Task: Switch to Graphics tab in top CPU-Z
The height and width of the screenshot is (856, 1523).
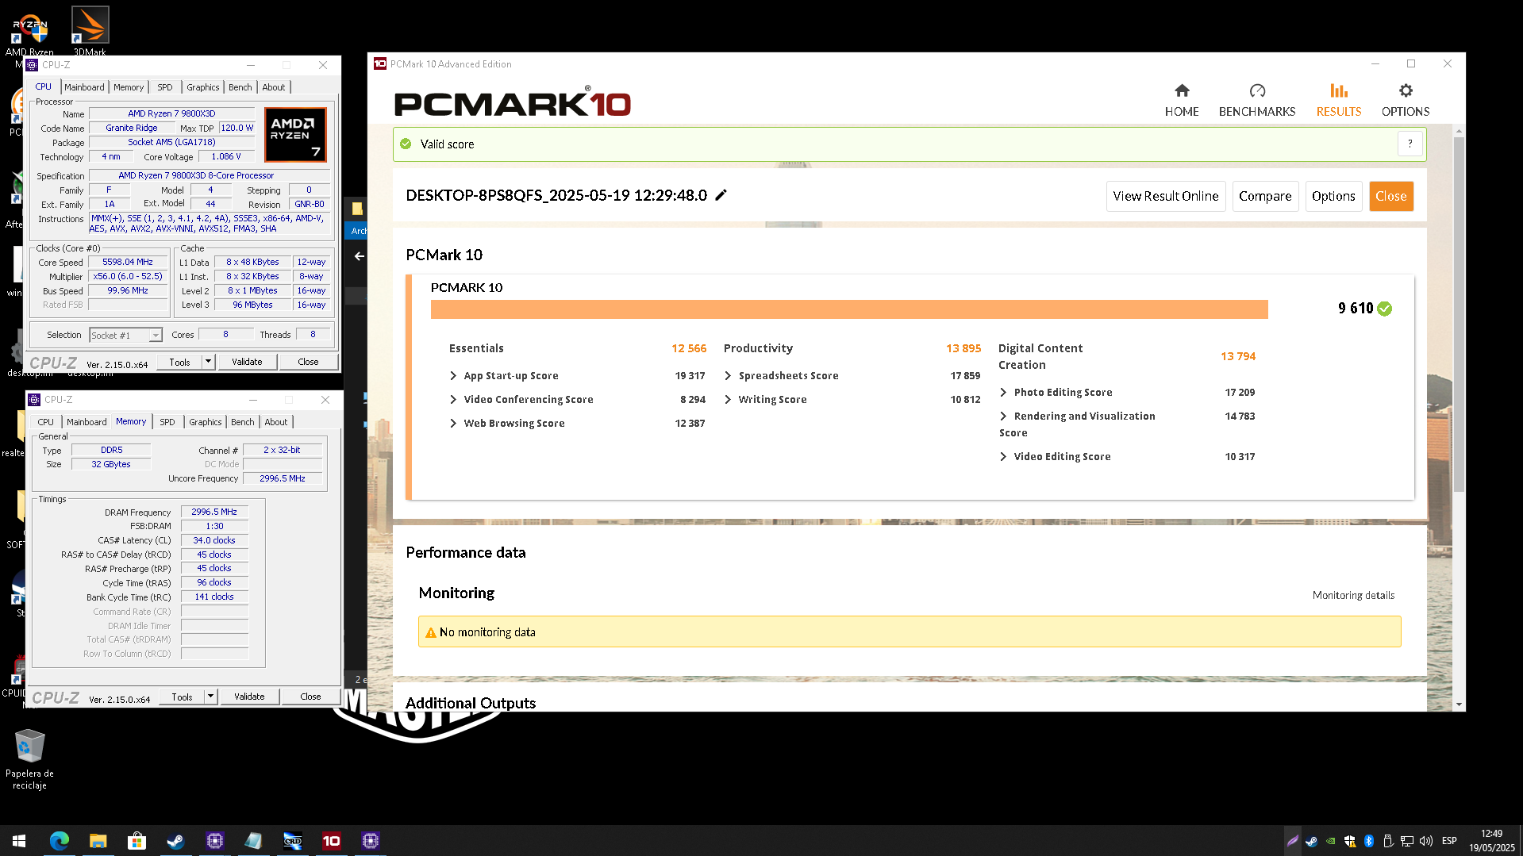Action: pyautogui.click(x=203, y=87)
